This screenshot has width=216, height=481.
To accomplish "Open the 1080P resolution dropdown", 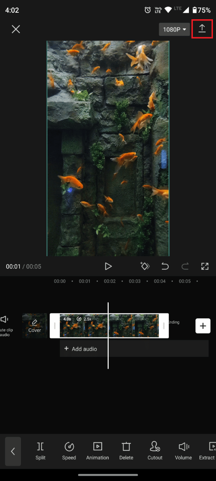I will pos(175,29).
